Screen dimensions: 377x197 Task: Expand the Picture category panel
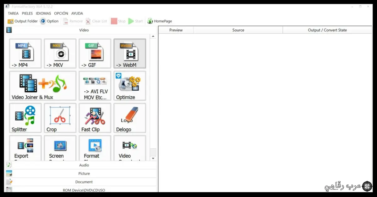(x=84, y=173)
